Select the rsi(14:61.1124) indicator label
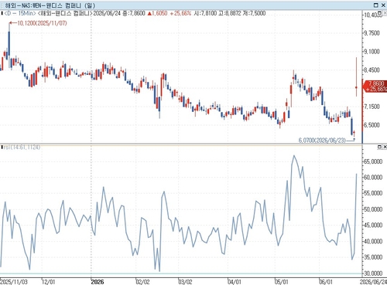The width and height of the screenshot is (387, 285). click(x=22, y=148)
